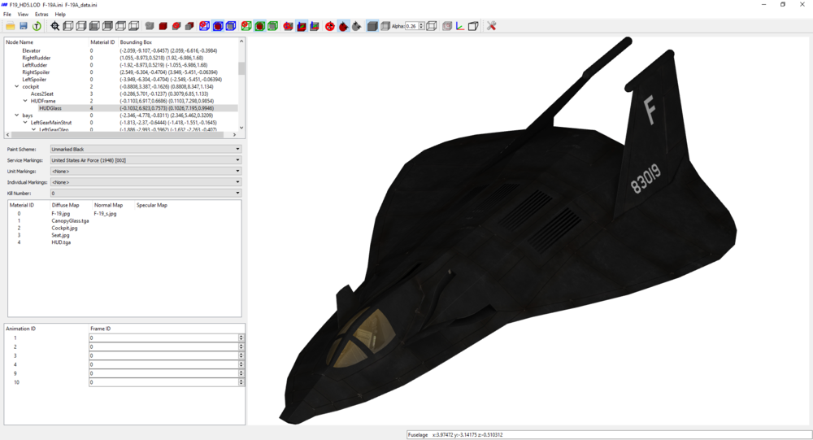Click the translucent gray cube icon before Alpha
The width and height of the screenshot is (813, 440).
point(385,26)
